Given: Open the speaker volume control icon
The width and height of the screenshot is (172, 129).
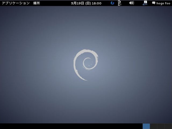Looking at the screenshot, I should [132, 3].
